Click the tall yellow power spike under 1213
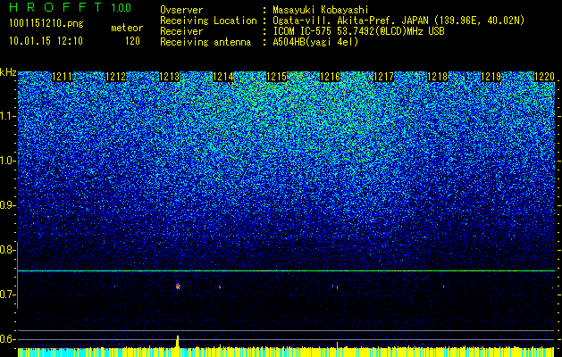Viewport: 562px width, 357px height. click(x=178, y=341)
